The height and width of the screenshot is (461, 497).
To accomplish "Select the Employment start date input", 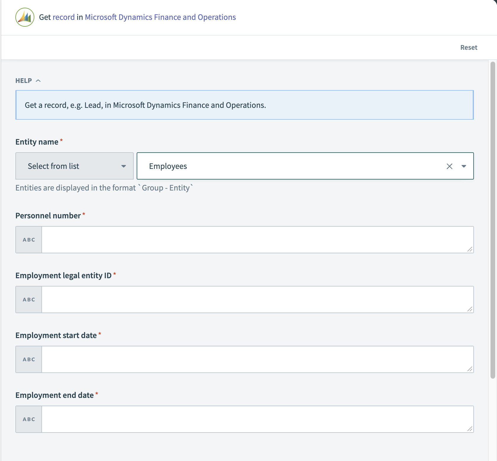I will click(254, 359).
